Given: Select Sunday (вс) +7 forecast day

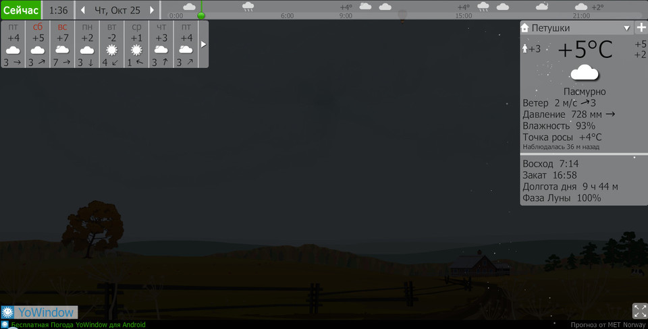Looking at the screenshot, I should point(62,44).
